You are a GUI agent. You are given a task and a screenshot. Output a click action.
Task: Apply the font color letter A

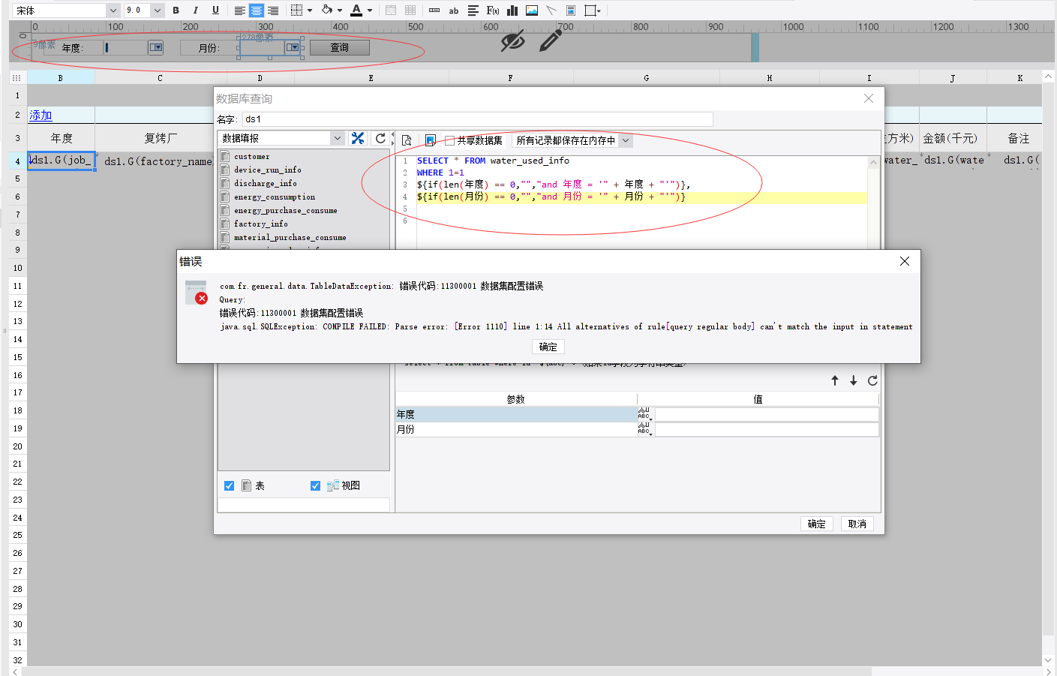point(356,11)
